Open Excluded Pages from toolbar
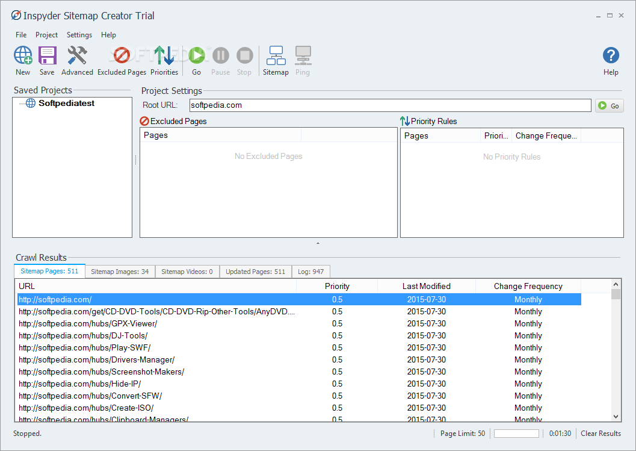 click(x=122, y=60)
